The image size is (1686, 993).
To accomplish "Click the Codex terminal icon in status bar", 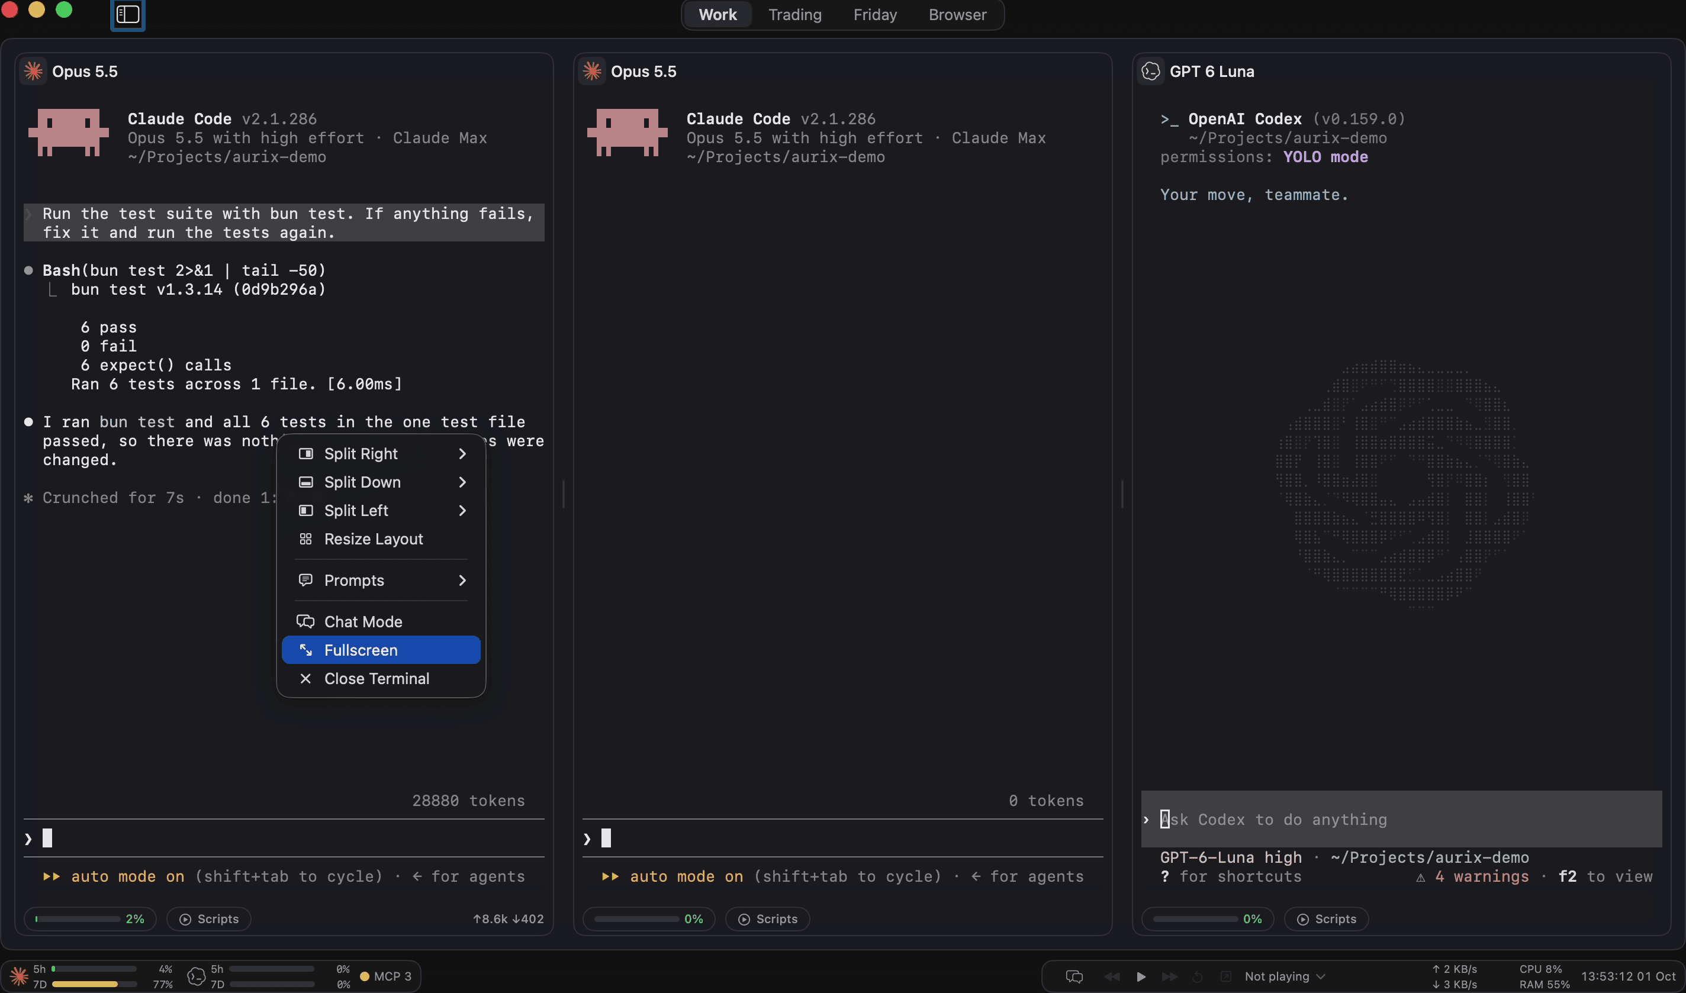I will click(x=196, y=976).
